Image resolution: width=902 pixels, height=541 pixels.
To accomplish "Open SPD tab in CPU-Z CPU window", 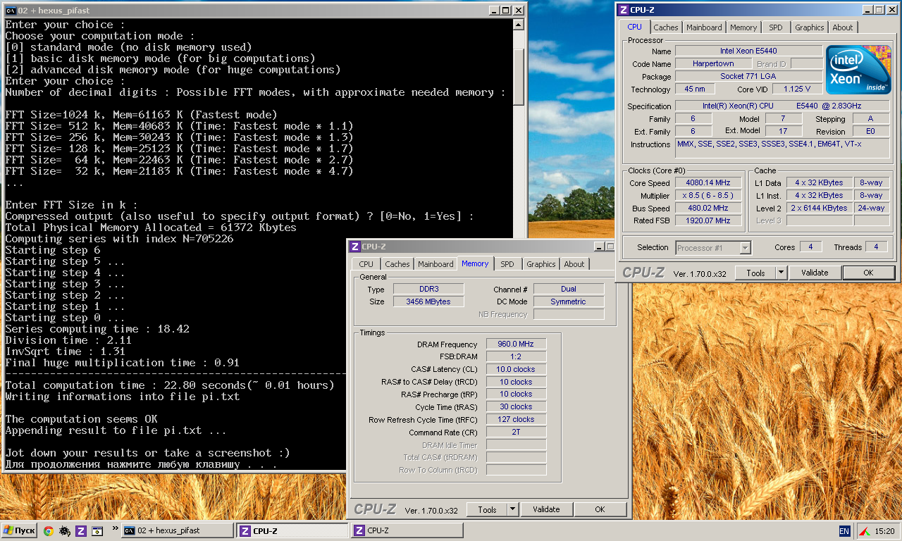I will coord(775,27).
